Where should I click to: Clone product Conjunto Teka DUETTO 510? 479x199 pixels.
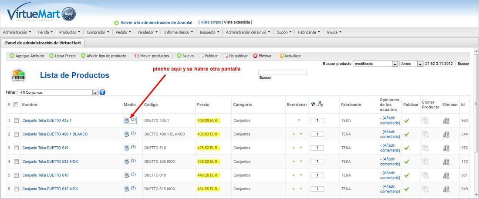coord(425,148)
